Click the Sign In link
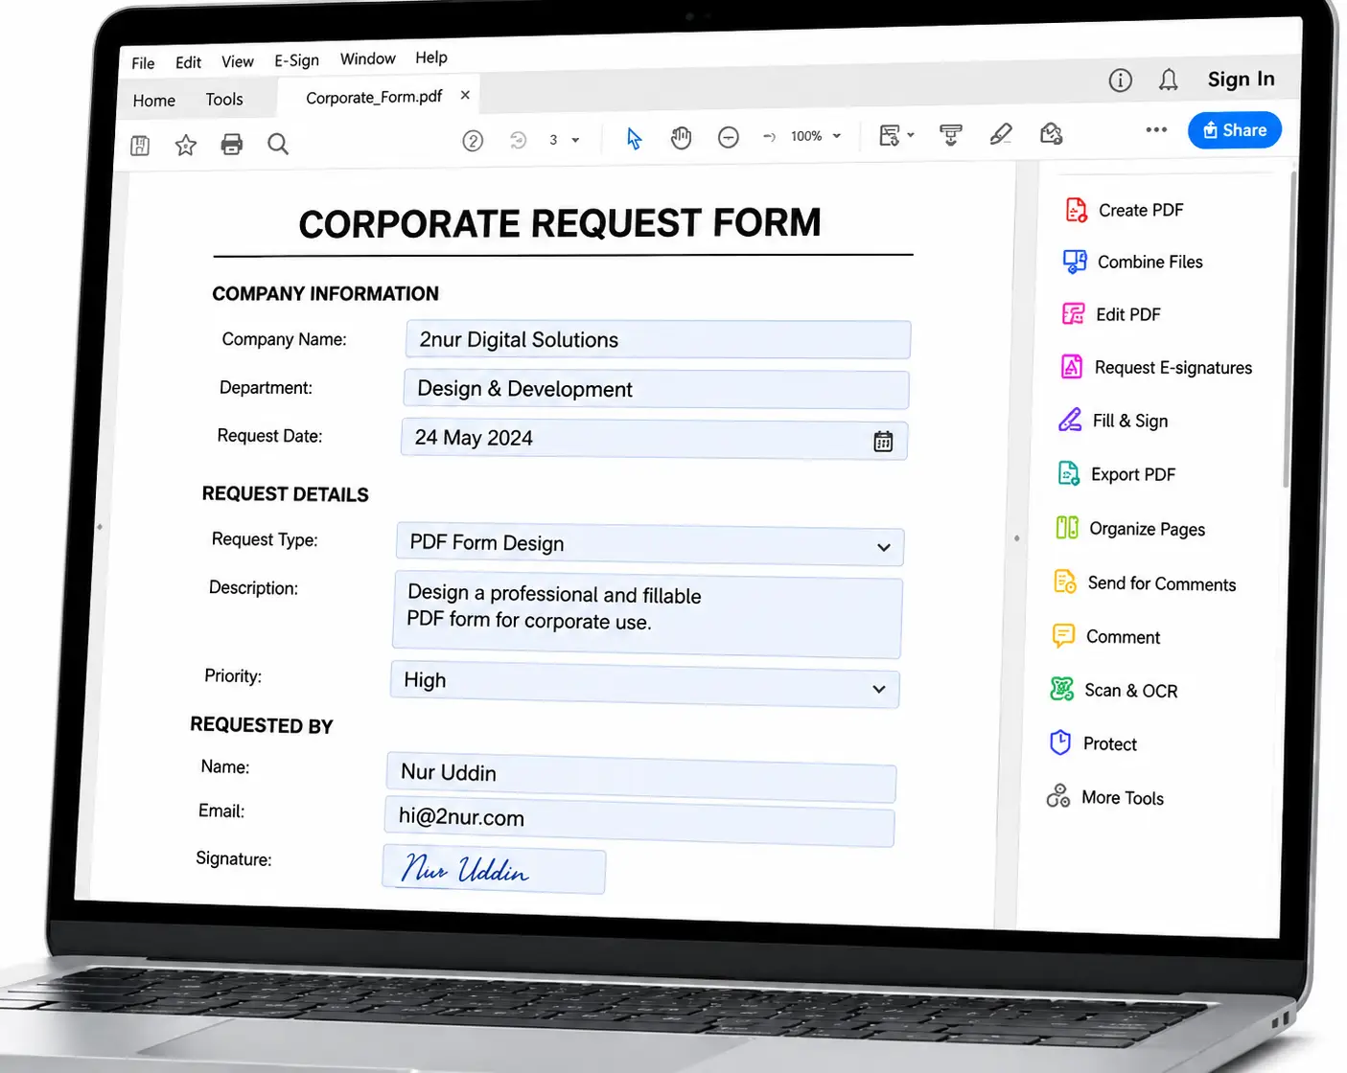The height and width of the screenshot is (1073, 1347). [x=1241, y=79]
